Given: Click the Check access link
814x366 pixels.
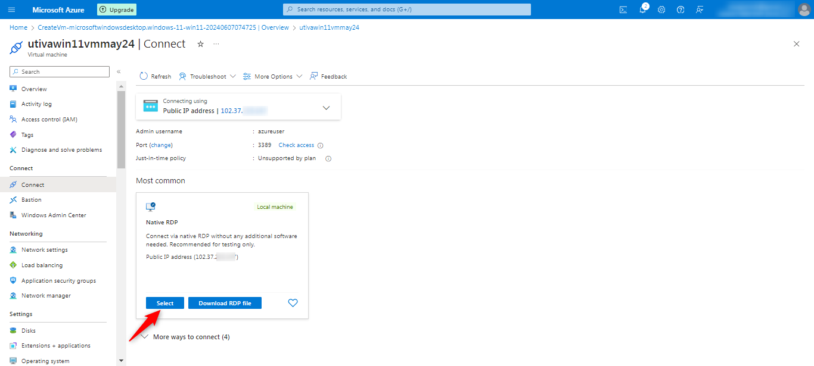Looking at the screenshot, I should click(x=296, y=145).
